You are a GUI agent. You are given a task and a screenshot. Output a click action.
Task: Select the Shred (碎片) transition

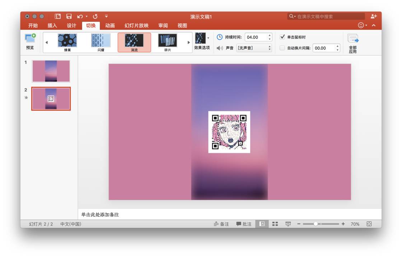tap(167, 43)
